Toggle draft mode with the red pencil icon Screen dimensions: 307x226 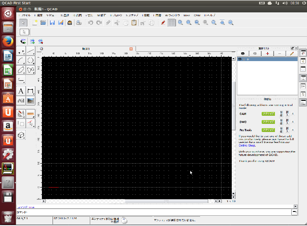[163, 23]
